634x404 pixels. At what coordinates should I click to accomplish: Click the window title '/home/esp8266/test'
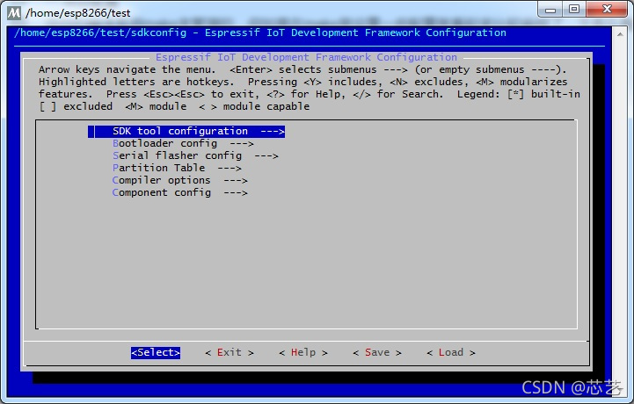(x=78, y=13)
